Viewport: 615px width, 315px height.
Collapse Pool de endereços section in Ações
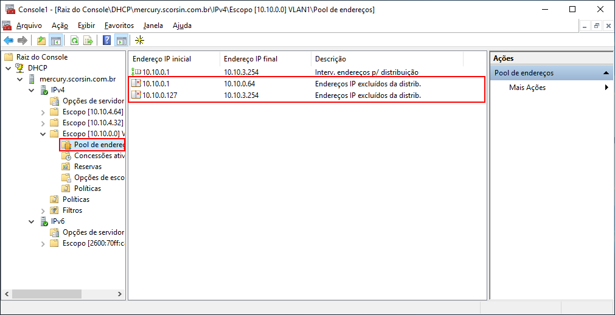[x=606, y=73]
